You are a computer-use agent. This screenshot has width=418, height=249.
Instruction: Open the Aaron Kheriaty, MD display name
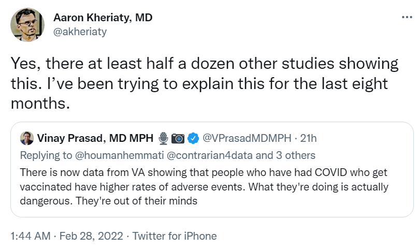pos(103,18)
